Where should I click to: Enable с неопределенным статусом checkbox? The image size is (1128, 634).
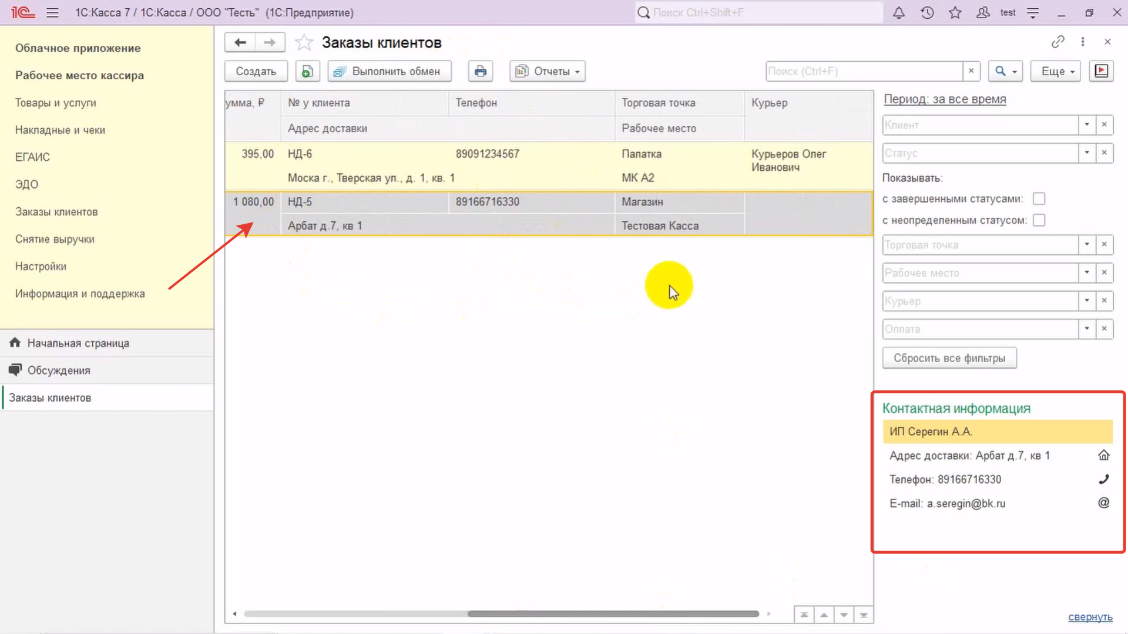pyautogui.click(x=1039, y=220)
